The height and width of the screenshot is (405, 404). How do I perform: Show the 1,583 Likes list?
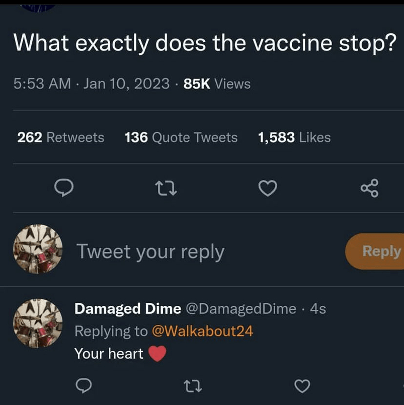coord(294,138)
